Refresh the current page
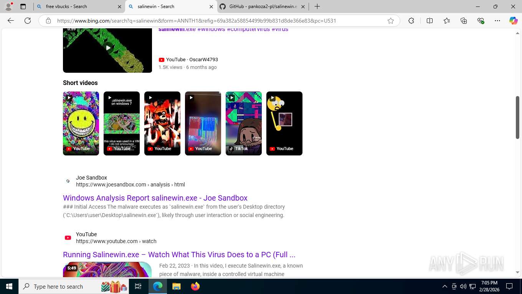Screen dimensions: 522x294 [x=28, y=21]
